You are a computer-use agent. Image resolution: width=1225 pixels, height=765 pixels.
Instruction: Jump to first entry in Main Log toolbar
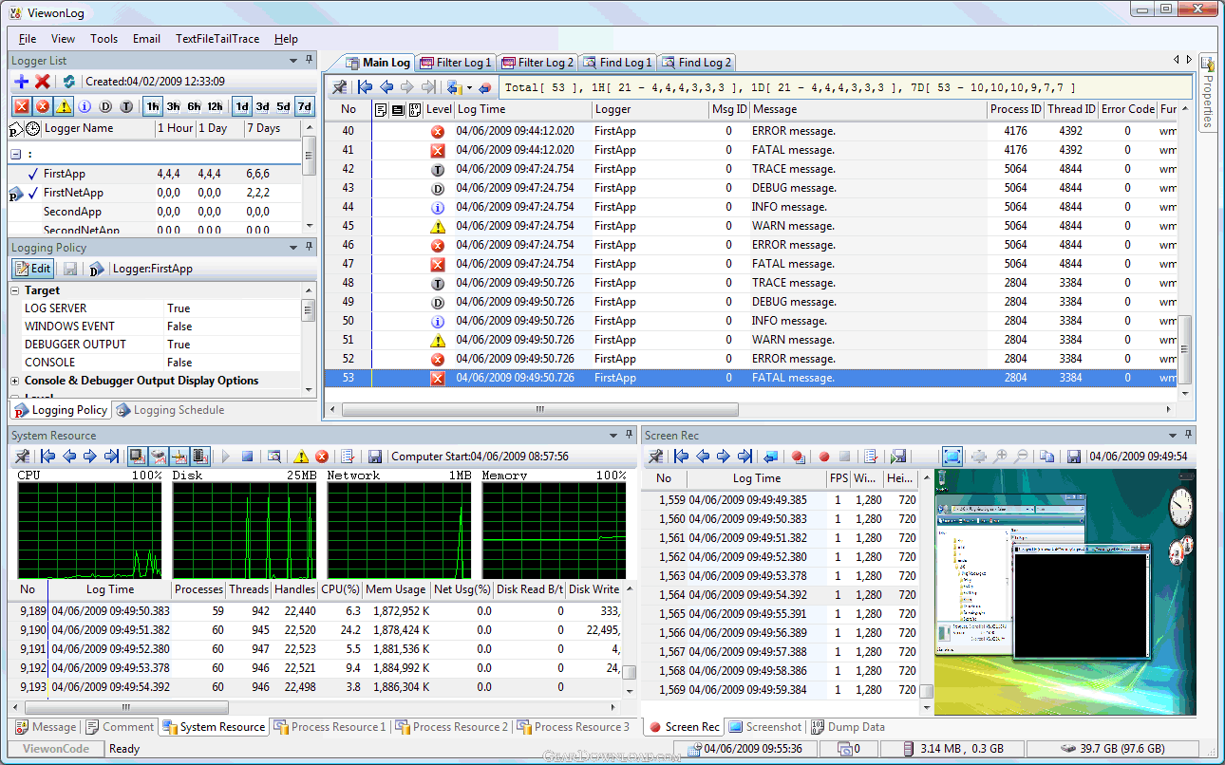366,87
